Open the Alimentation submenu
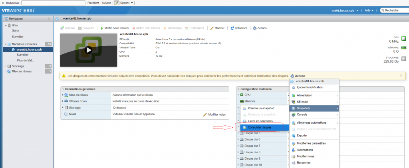The width and height of the screenshot is (409, 168). [314, 96]
